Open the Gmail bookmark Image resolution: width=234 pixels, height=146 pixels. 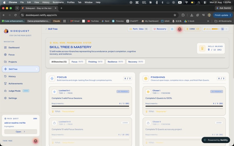point(75,21)
